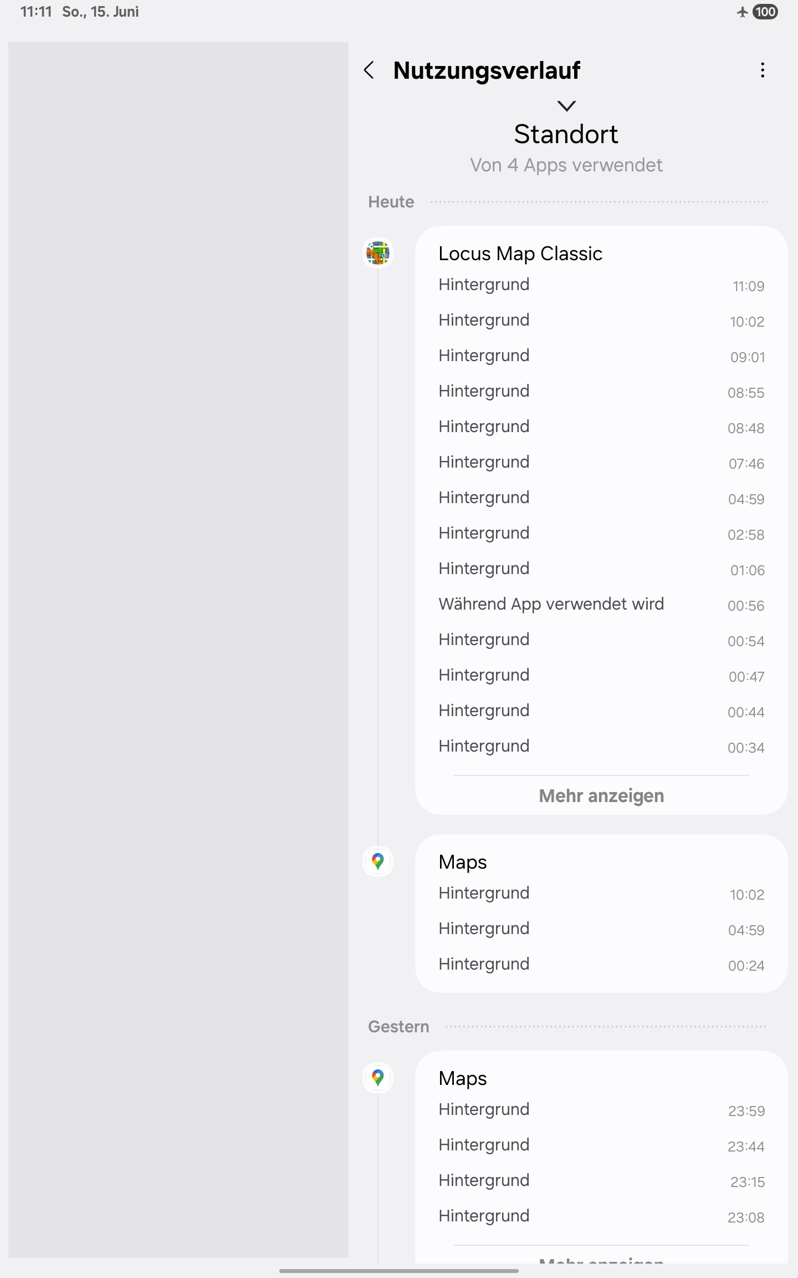The image size is (798, 1278).
Task: Tap the Maps Hintergrund entry at 00:24
Action: (x=601, y=965)
